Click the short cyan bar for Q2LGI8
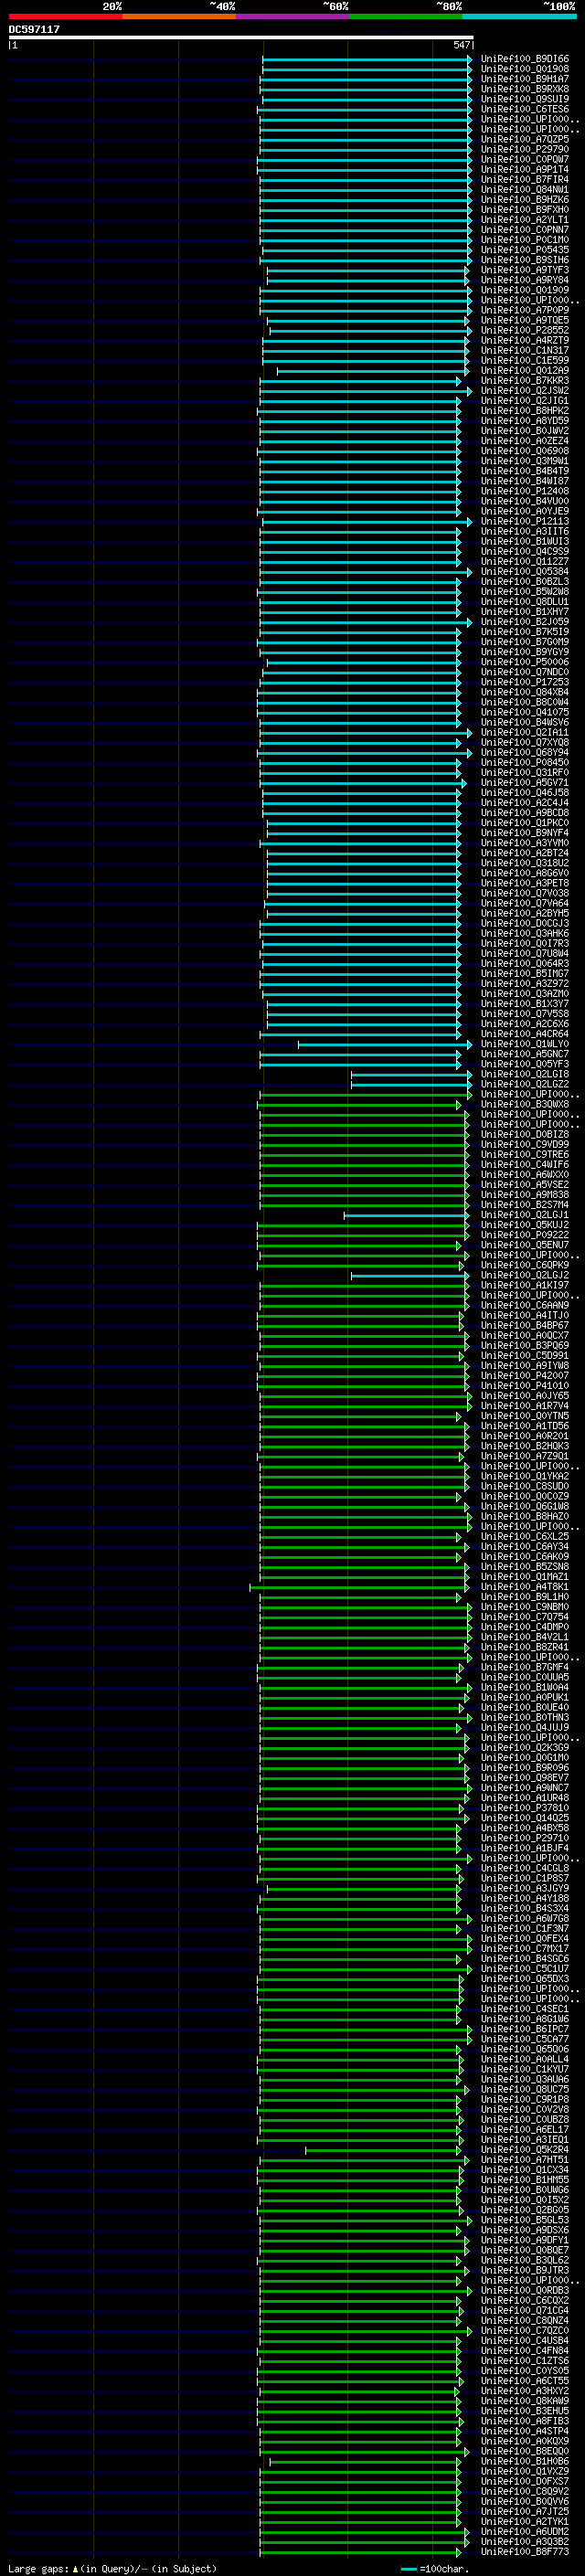This screenshot has width=585, height=2576. pyautogui.click(x=411, y=1075)
